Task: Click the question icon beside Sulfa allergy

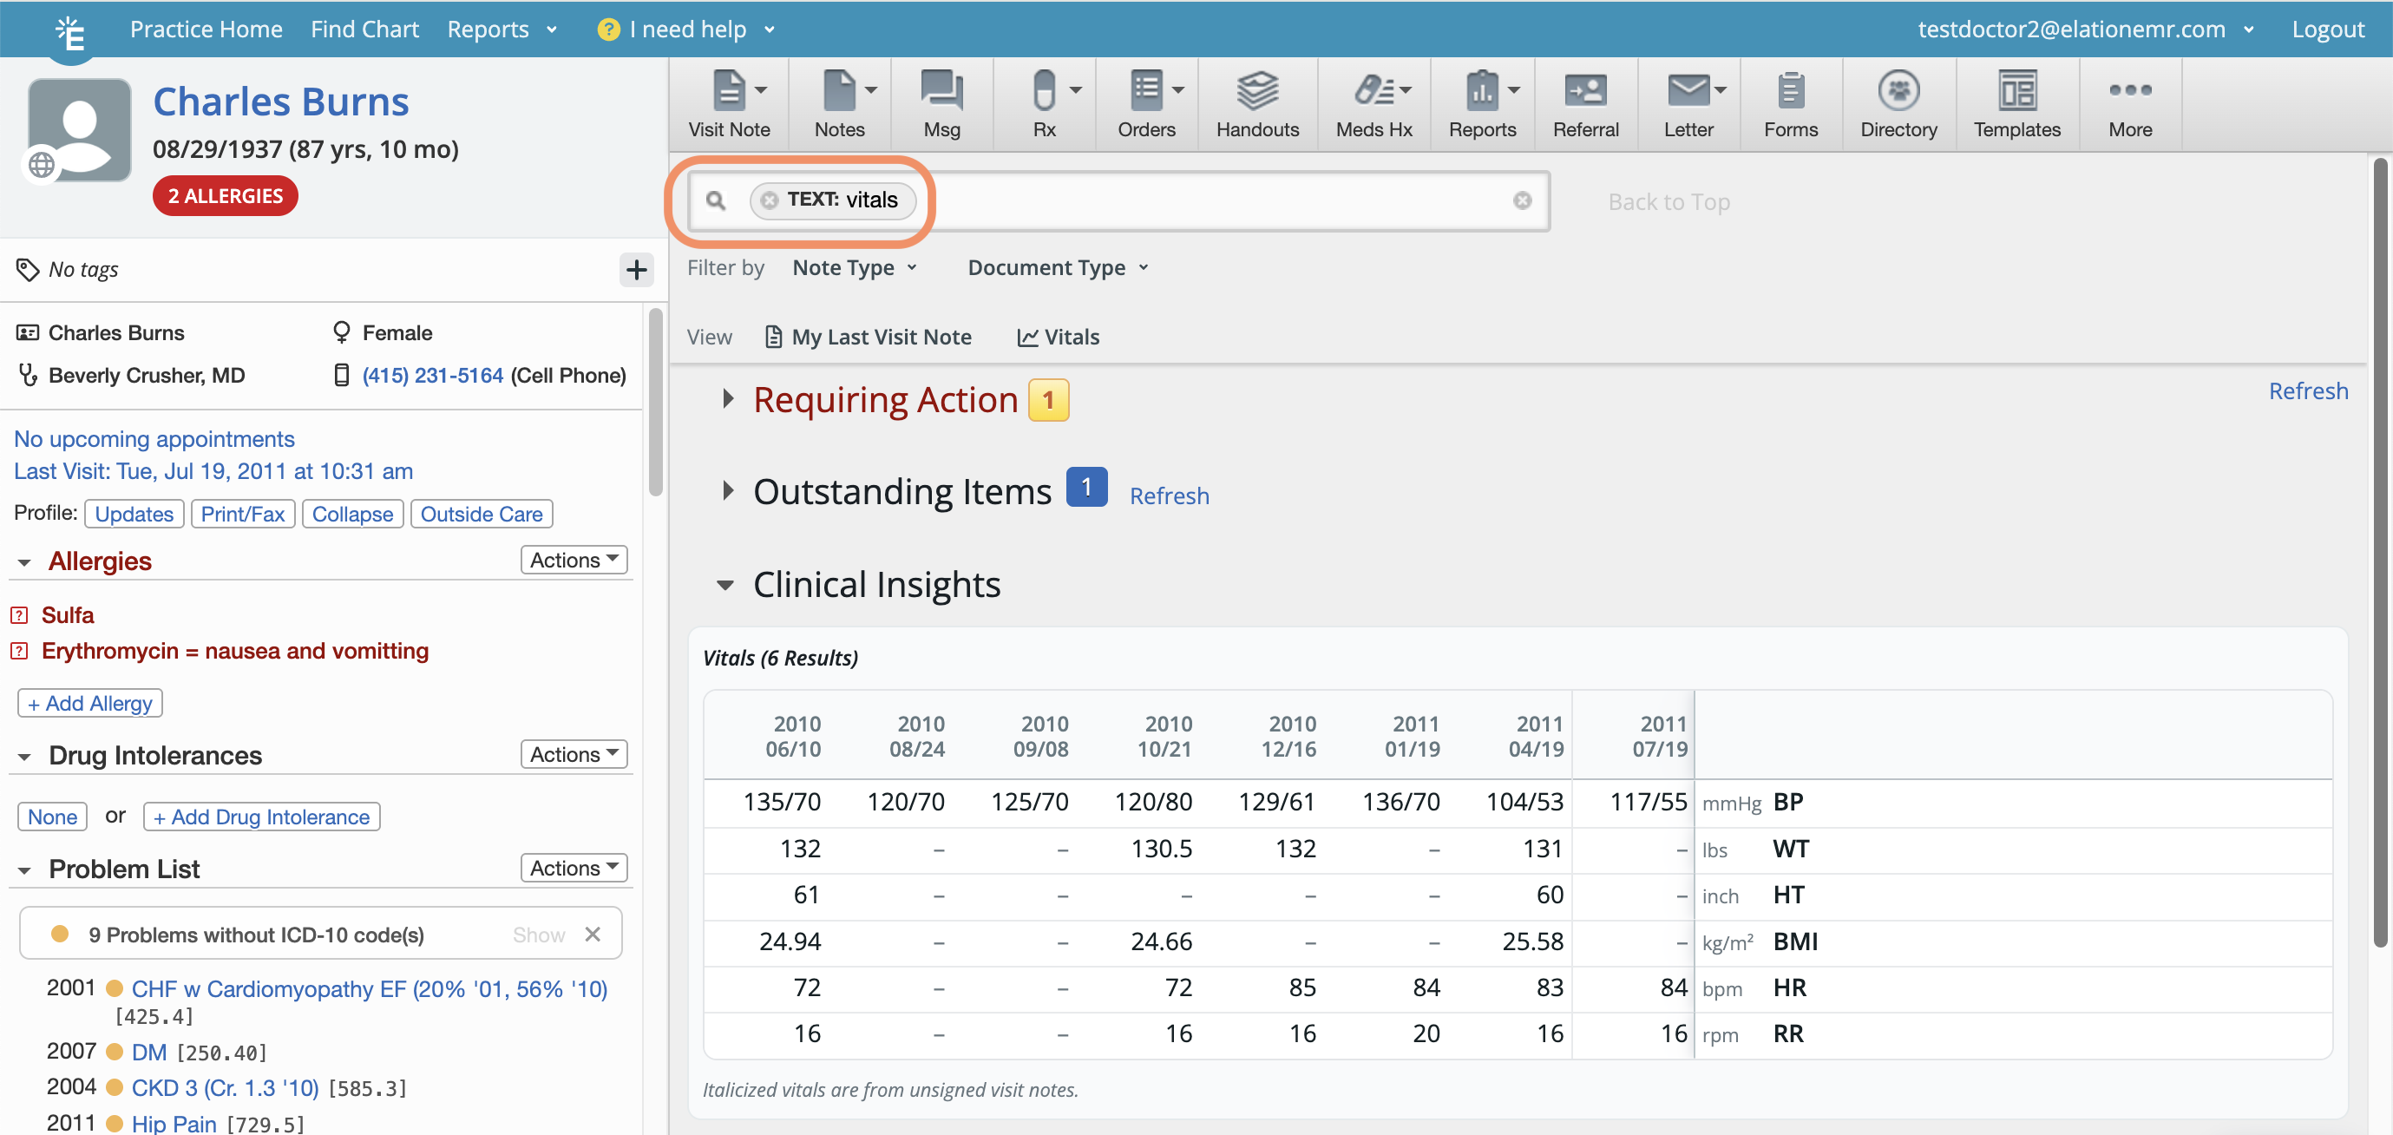Action: click(18, 615)
